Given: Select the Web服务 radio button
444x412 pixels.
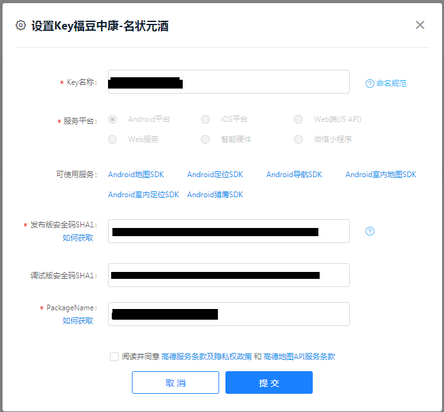Looking at the screenshot, I should point(112,139).
